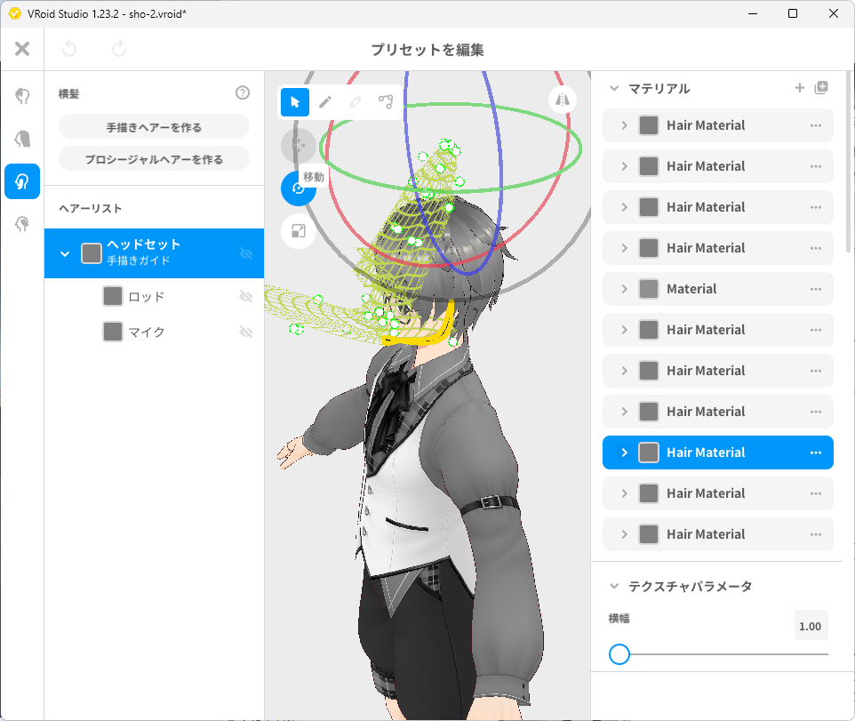Choose the pencil draw tool
This screenshot has height=721, width=855.
click(325, 102)
